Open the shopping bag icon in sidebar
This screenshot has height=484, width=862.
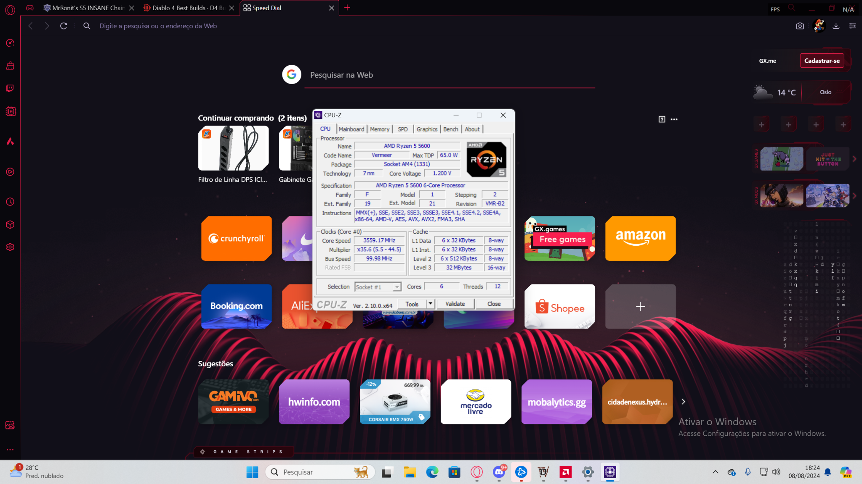(x=10, y=66)
